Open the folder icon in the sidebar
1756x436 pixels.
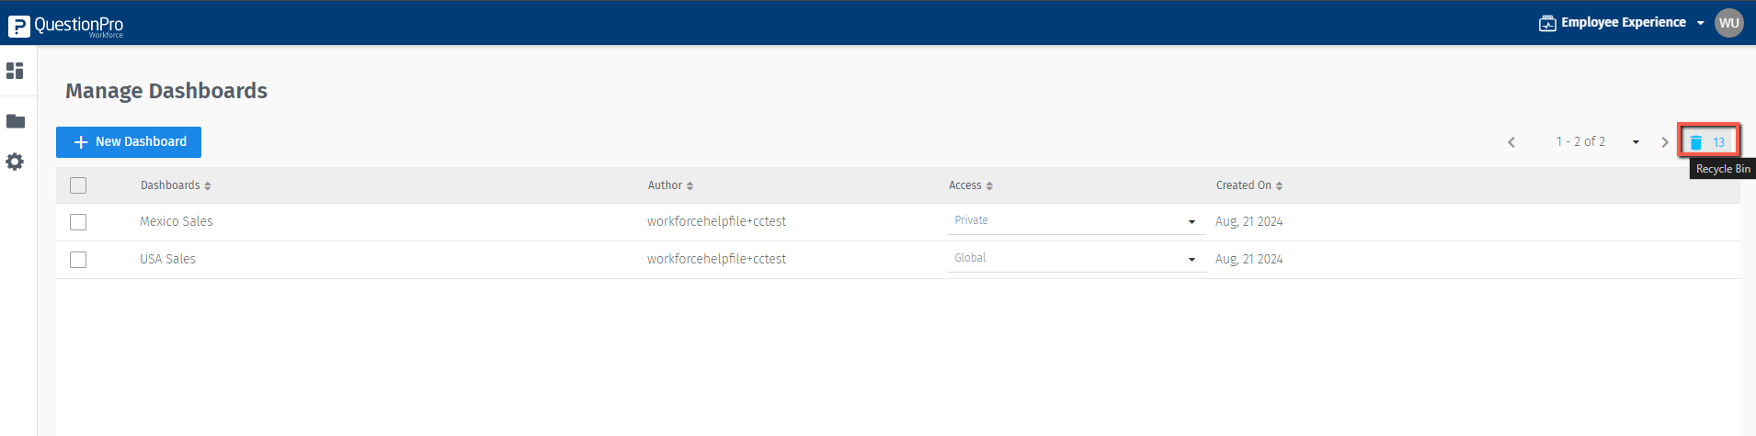pyautogui.click(x=16, y=121)
